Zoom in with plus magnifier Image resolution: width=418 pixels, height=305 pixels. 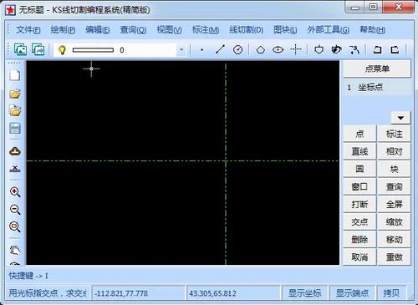15,192
